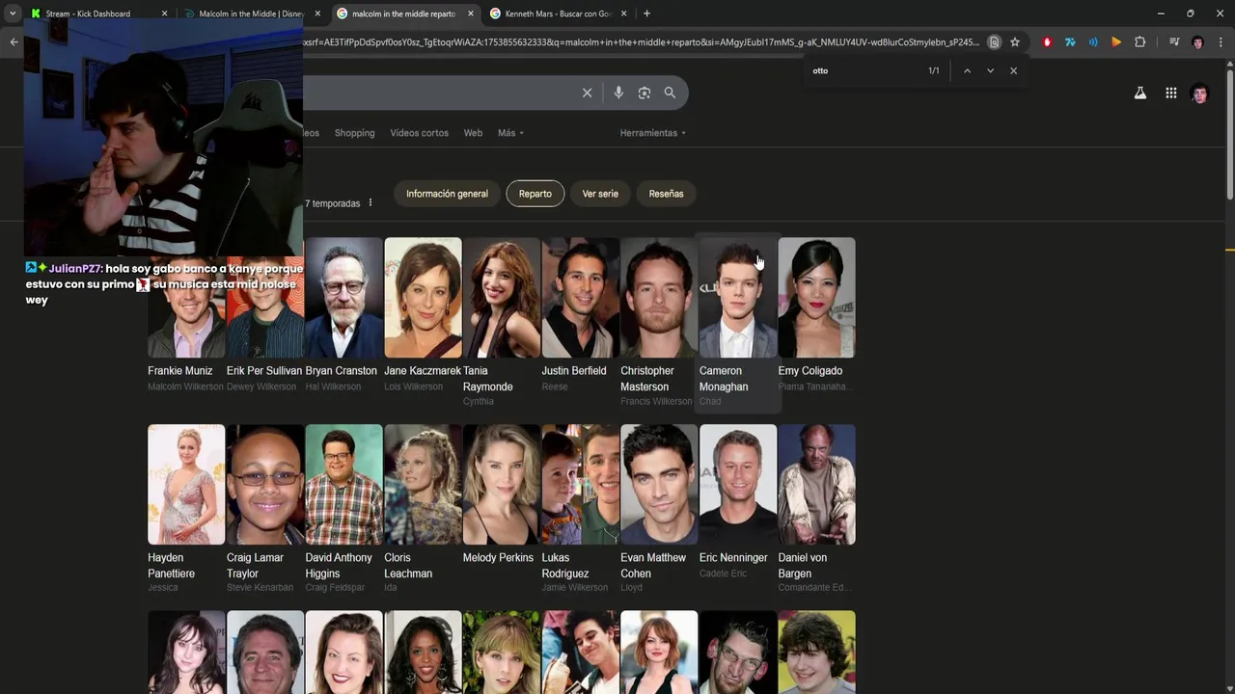The image size is (1235, 694).
Task: Open the orange play-arrow extension icon
Action: pos(1116,42)
